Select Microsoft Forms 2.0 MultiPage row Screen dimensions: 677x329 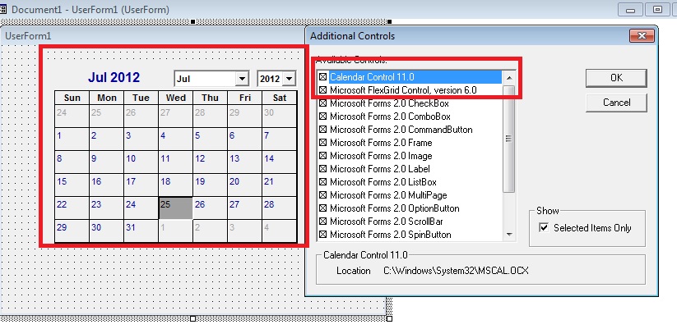410,195
